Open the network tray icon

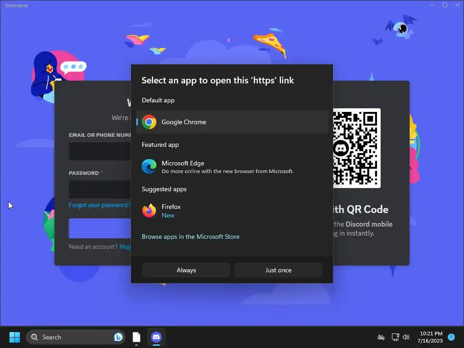(x=395, y=337)
